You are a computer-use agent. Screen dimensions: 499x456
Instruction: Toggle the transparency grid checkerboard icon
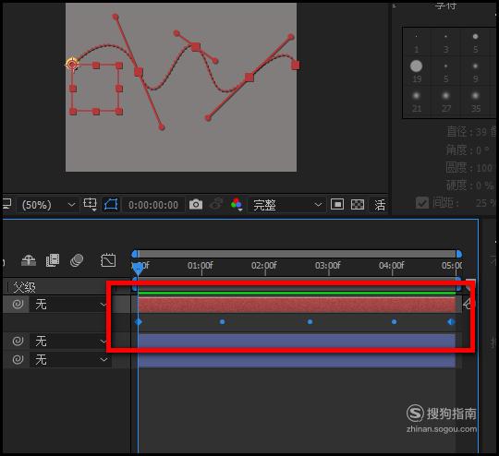358,205
